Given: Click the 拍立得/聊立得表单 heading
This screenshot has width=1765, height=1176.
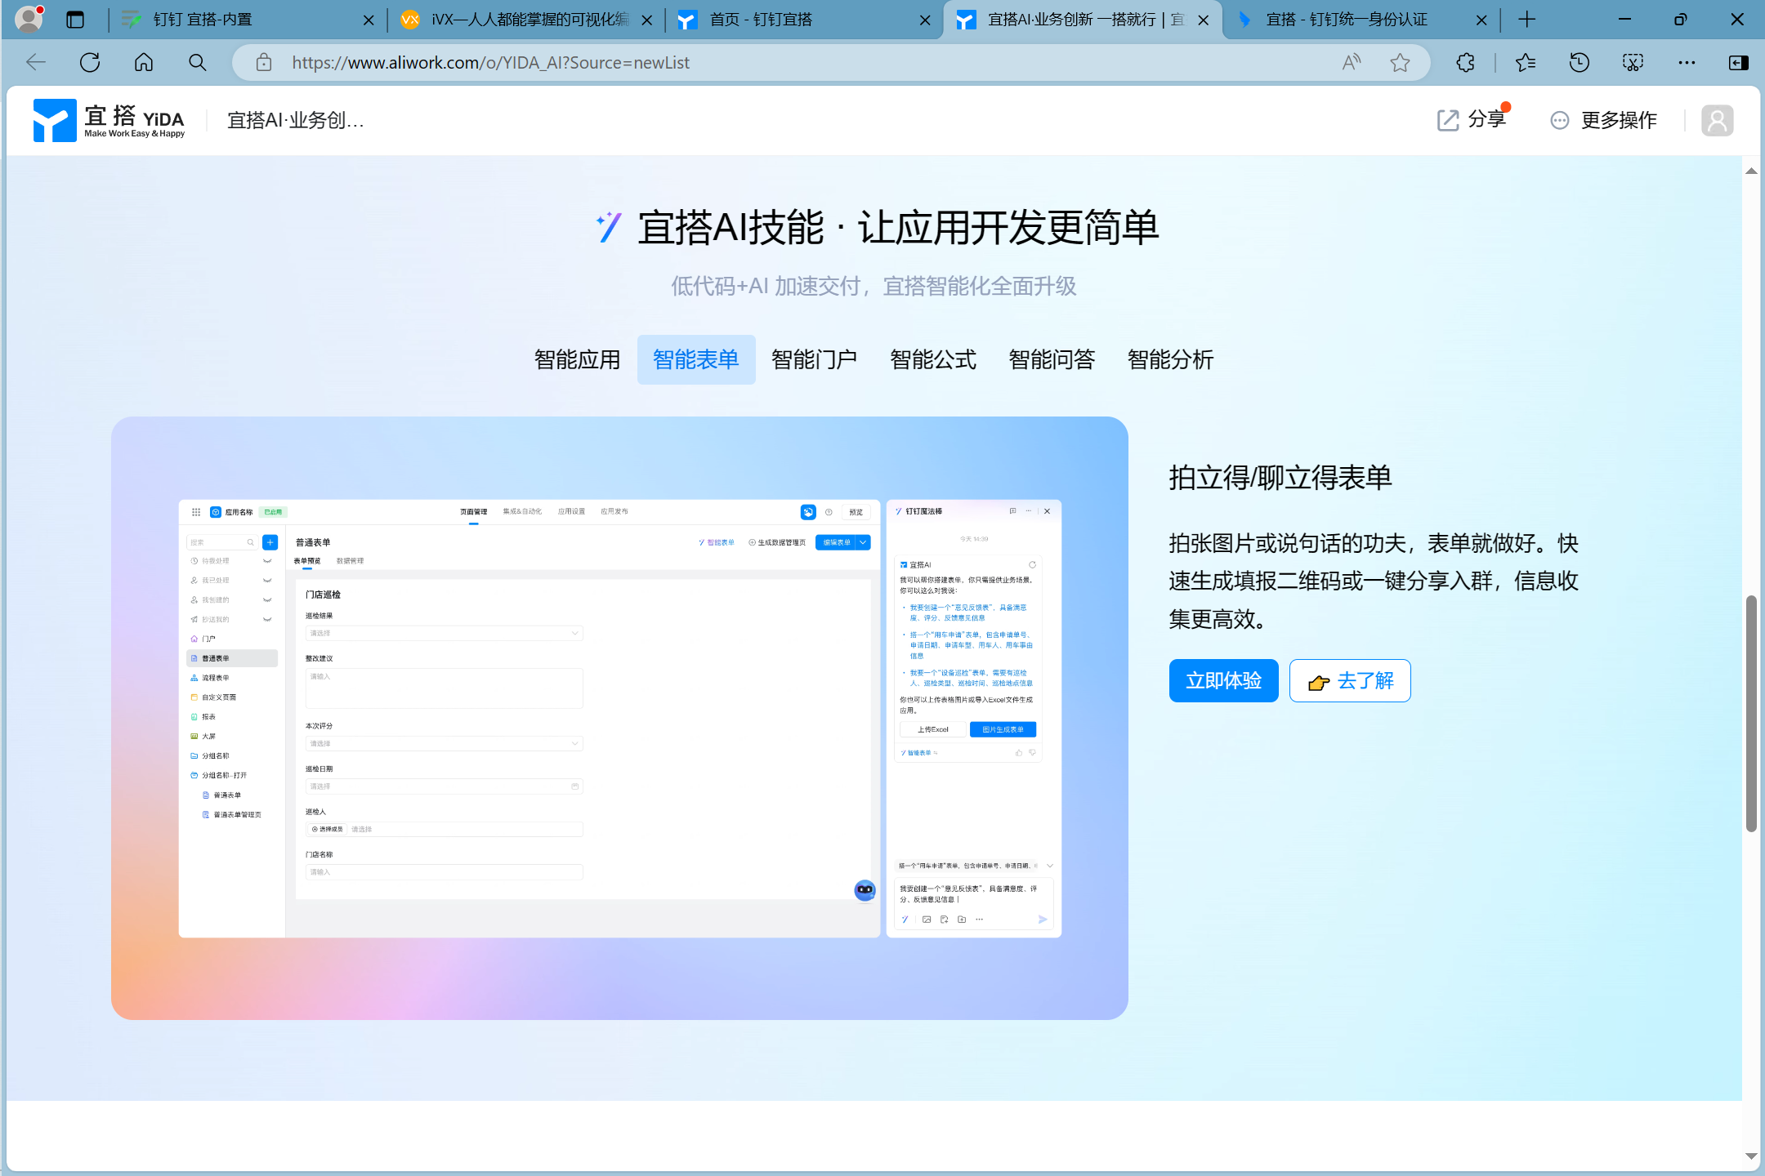Looking at the screenshot, I should click(1280, 478).
